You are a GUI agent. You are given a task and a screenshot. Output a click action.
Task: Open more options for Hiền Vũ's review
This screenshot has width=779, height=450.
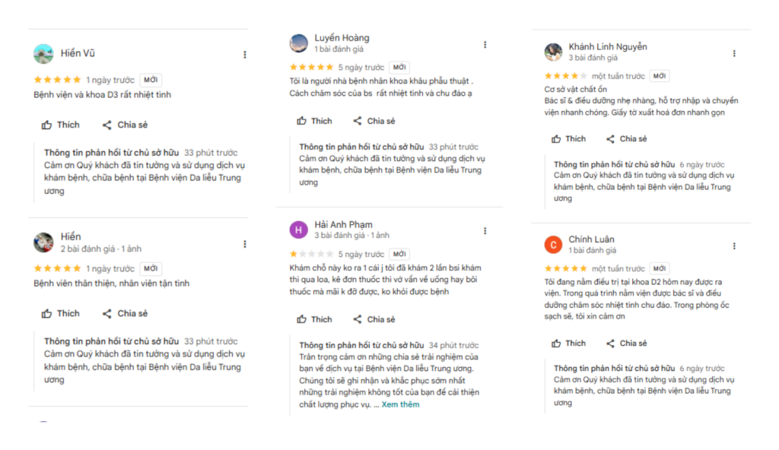pyautogui.click(x=244, y=55)
